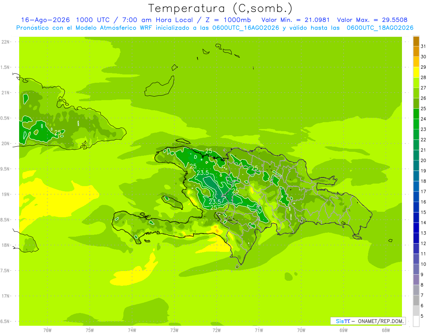Viewport: 433px width, 335px height.
Task: Click 'Valor Max. = 29.5508' readout
Action: tap(372, 20)
